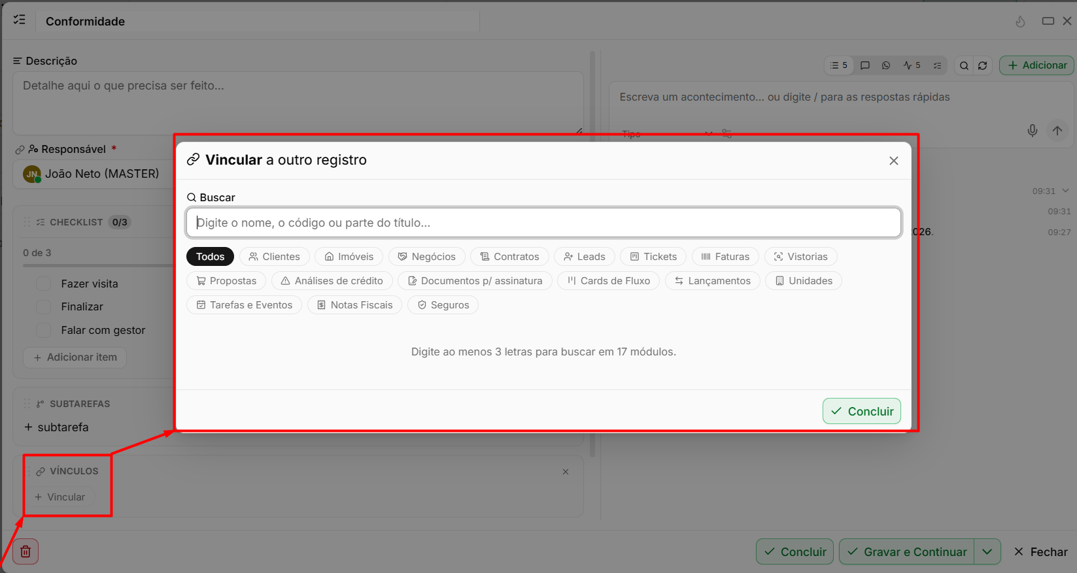
Task: Click the Fechar button
Action: pyautogui.click(x=1040, y=551)
